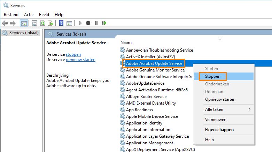
Task: Click the gear icon beside Aanbevolen Troubleshooting Service
Action: pyautogui.click(x=123, y=50)
